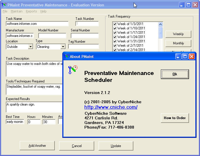Click the '4271 Carlisle Rd.' address line
The width and height of the screenshot is (200, 156).
101,118
